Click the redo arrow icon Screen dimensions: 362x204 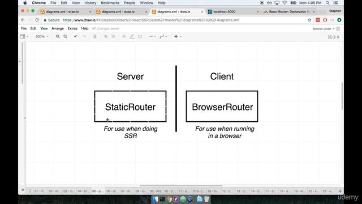click(x=84, y=36)
